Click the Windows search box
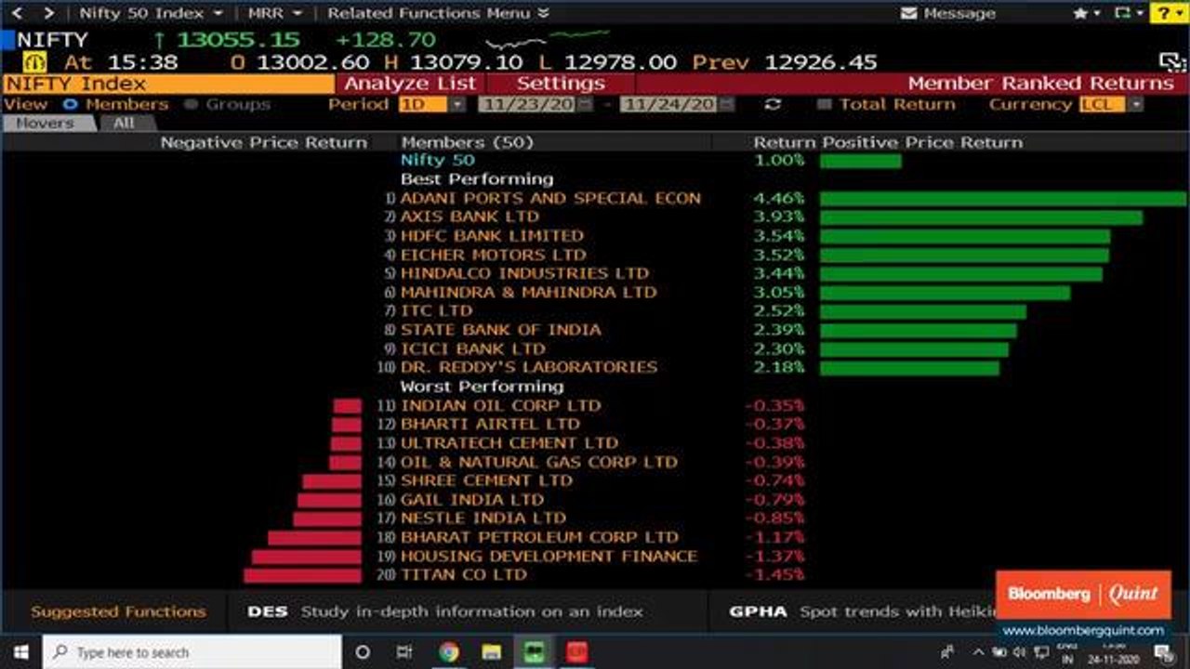1190x669 pixels. [x=192, y=652]
